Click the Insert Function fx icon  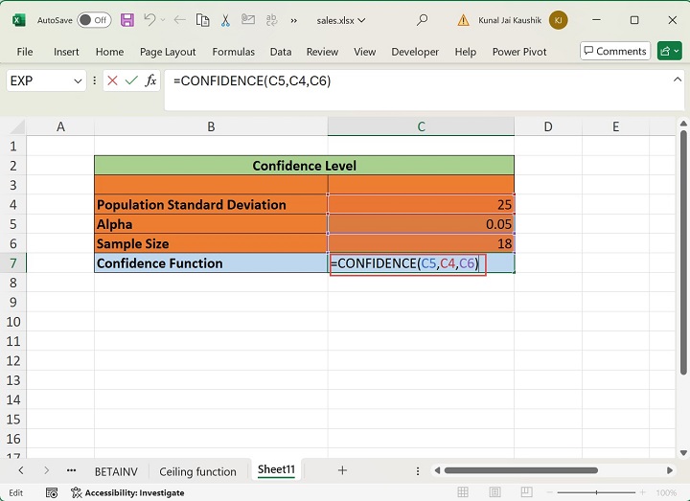(x=151, y=81)
